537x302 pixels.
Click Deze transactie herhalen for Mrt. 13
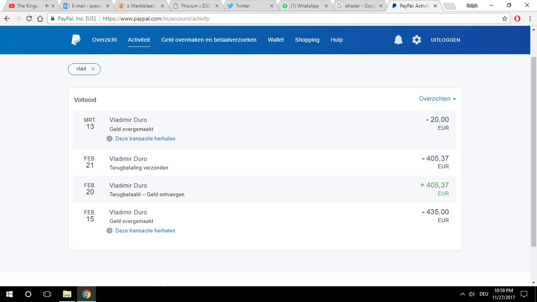[145, 139]
